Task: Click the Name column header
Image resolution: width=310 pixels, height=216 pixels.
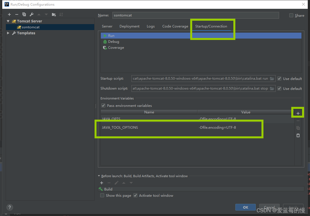Action: 149,112
